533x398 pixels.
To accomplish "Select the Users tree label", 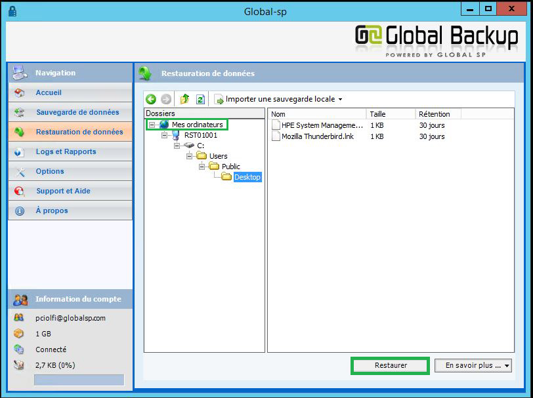I will point(218,156).
